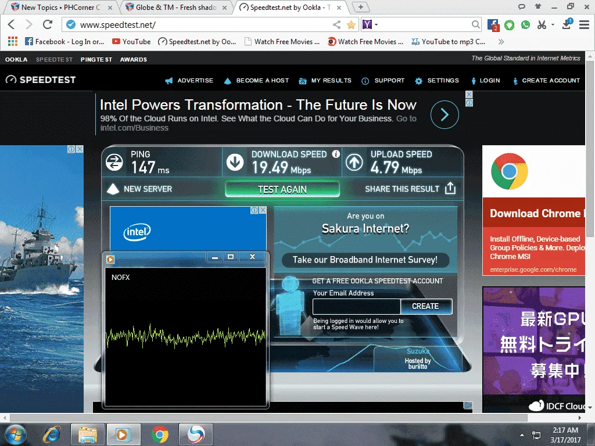Go back in browser history
The width and height of the screenshot is (595, 446).
point(11,24)
